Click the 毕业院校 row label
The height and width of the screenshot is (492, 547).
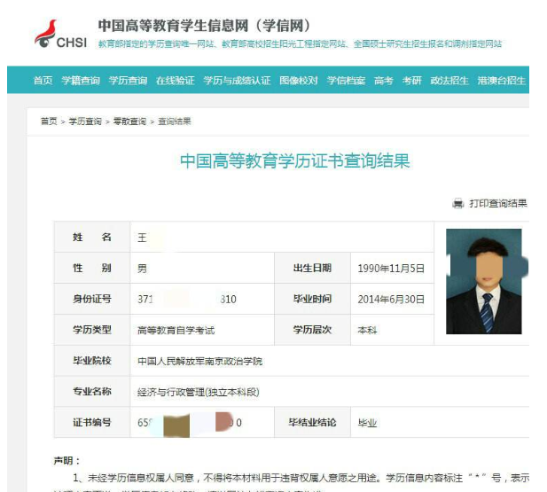pyautogui.click(x=92, y=361)
